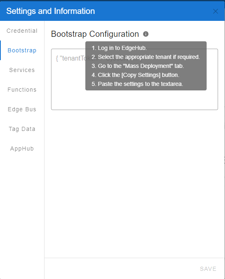Click the info icon beside Bootstrap Configuration
This screenshot has width=225, height=279.
[x=146, y=34]
